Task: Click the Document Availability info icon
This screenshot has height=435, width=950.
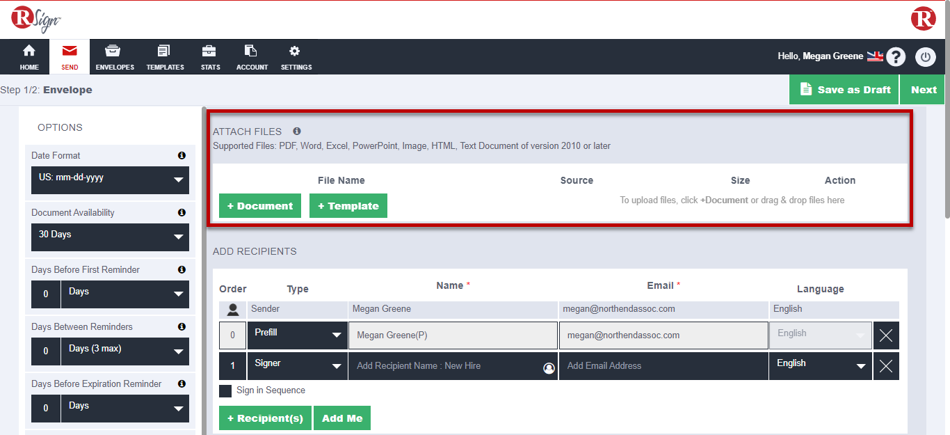Action: (x=182, y=213)
